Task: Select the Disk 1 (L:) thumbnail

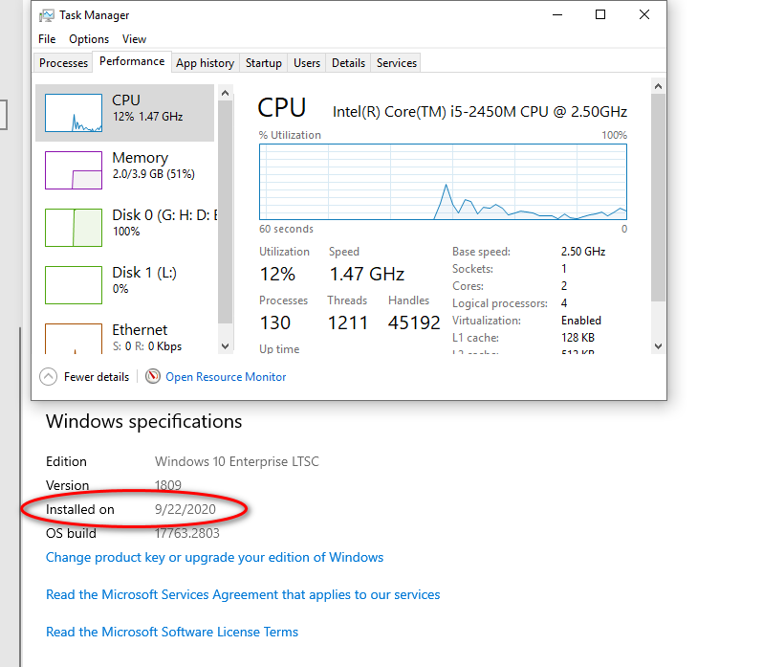Action: pos(74,285)
